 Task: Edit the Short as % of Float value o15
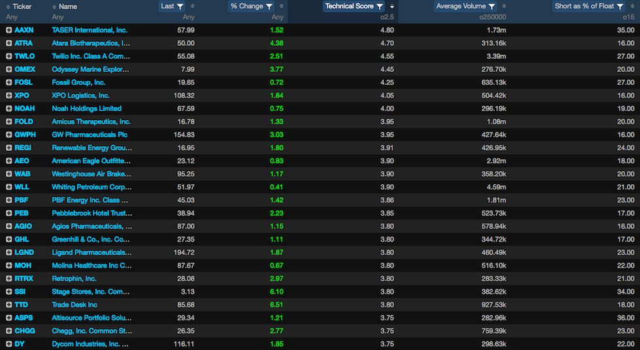629,17
